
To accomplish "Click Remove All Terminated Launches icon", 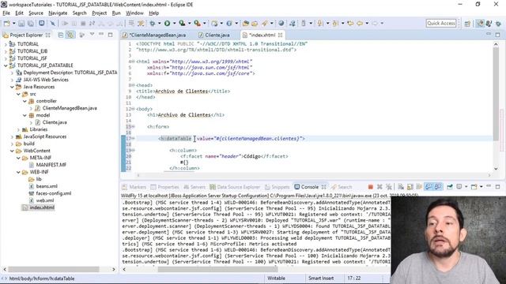I will 389,187.
